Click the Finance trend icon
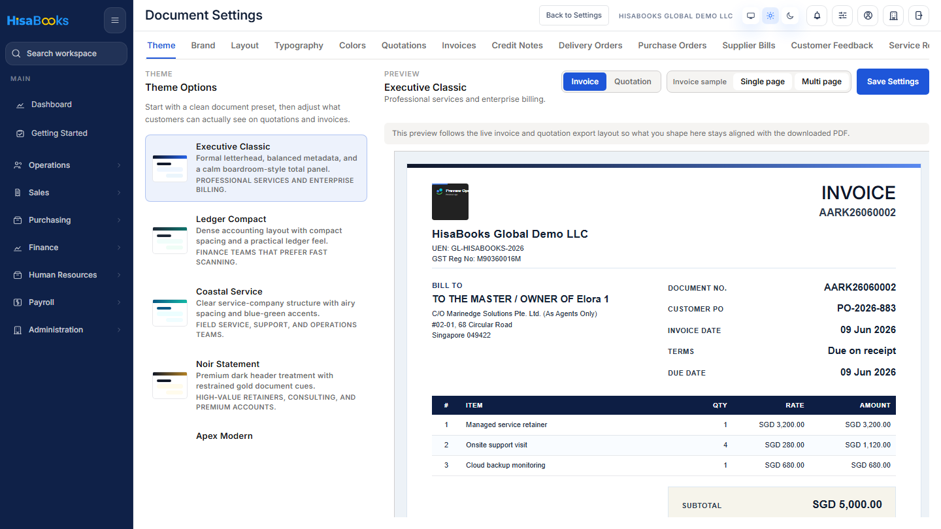941x529 pixels. [x=18, y=248]
